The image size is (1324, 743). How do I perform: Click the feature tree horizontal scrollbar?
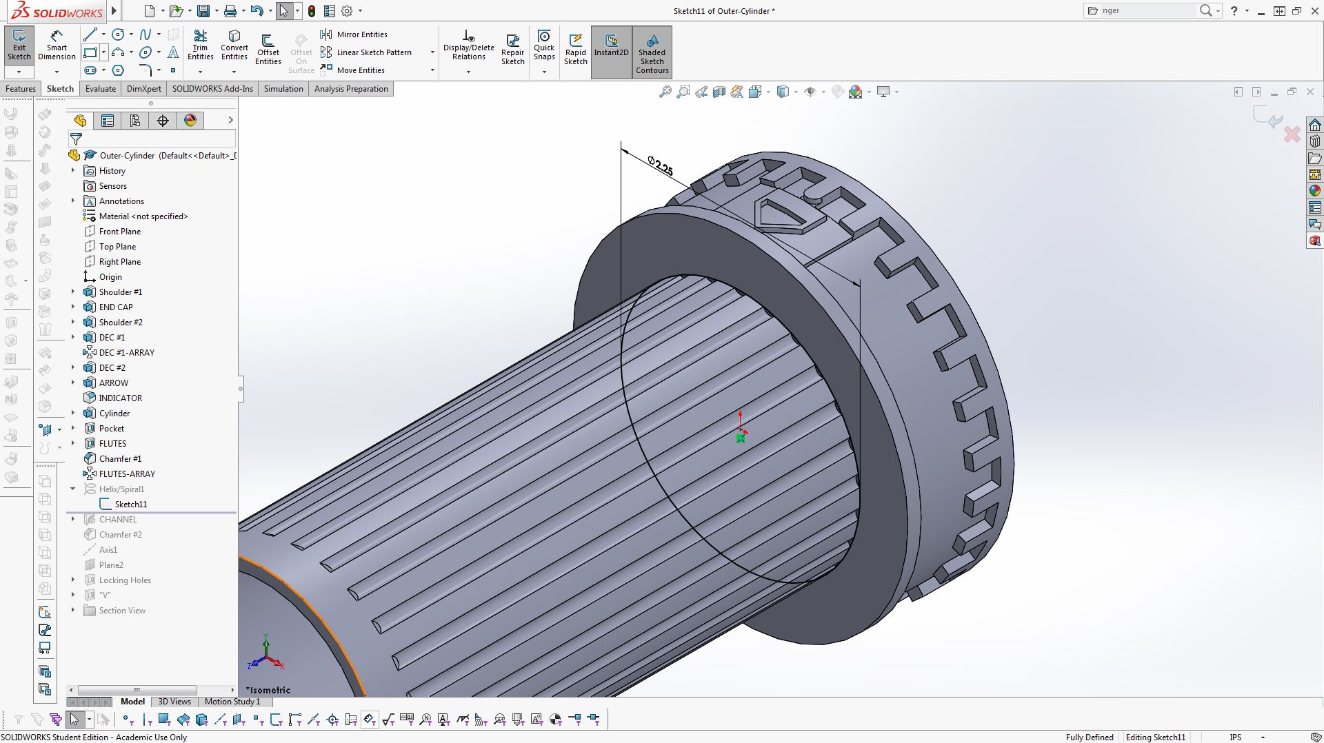[x=137, y=690]
